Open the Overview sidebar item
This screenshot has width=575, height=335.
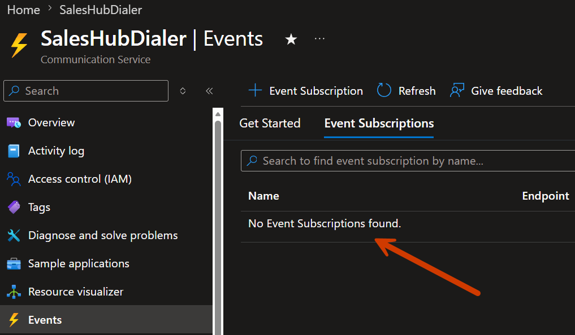coord(106,122)
